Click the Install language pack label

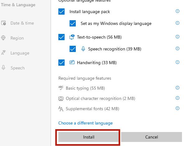[x=90, y=12]
